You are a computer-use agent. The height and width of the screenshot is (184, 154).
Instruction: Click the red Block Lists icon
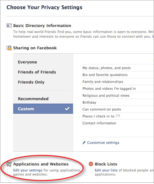coord(91,164)
